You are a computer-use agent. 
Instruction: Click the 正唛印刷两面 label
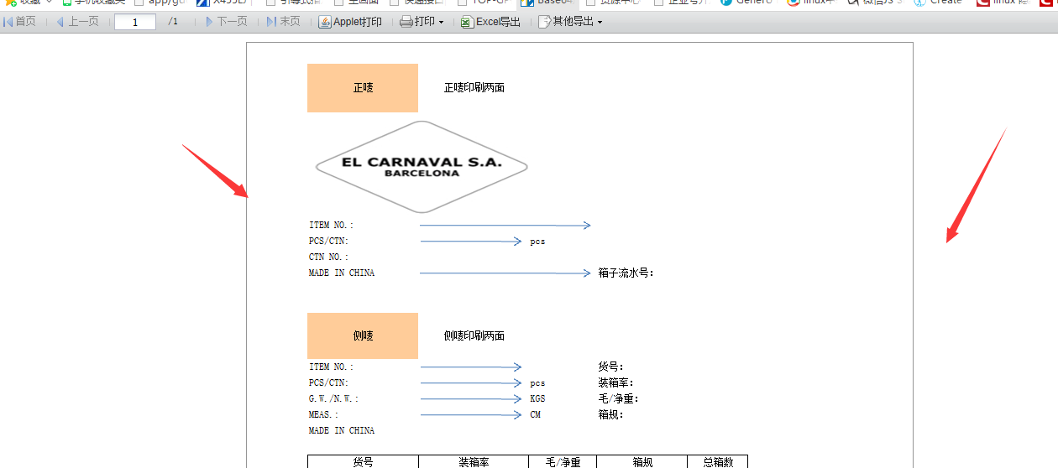474,87
